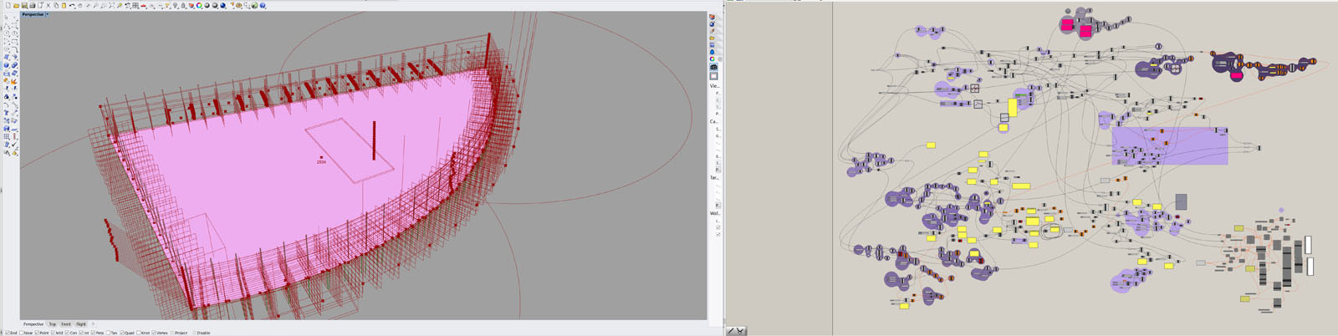
Task: Click the blue Help question mark icon
Action: coord(263,5)
